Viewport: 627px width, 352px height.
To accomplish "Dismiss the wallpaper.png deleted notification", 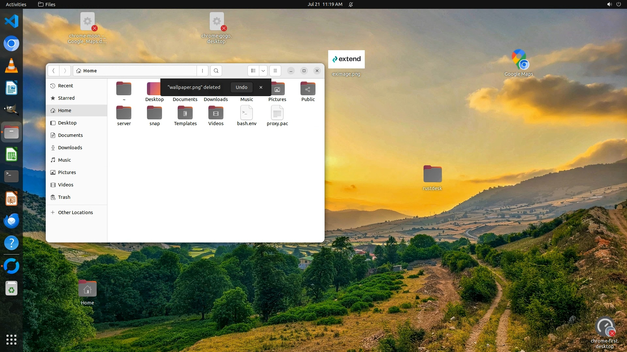I will click(x=261, y=87).
